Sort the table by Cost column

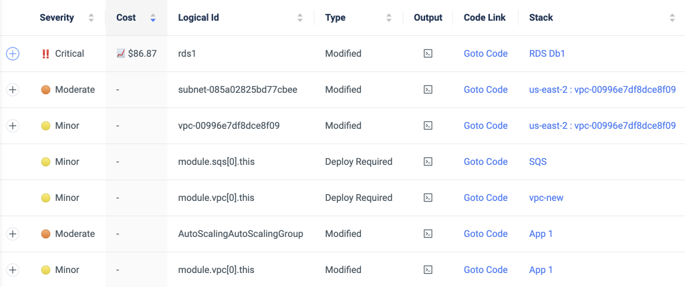point(153,18)
